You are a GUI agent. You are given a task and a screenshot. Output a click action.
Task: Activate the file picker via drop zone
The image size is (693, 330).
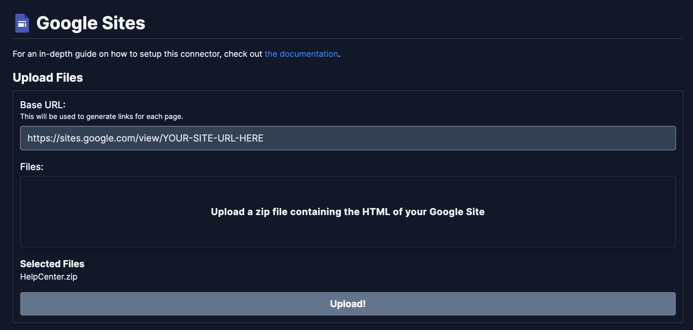click(x=348, y=212)
